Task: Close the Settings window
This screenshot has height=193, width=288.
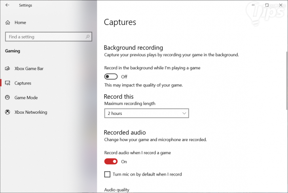Action: tap(281, 5)
